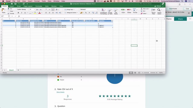Viewport: 193px width, 108px height.
Task: Click Clear button in Downloads popup
Action: pos(187,9)
